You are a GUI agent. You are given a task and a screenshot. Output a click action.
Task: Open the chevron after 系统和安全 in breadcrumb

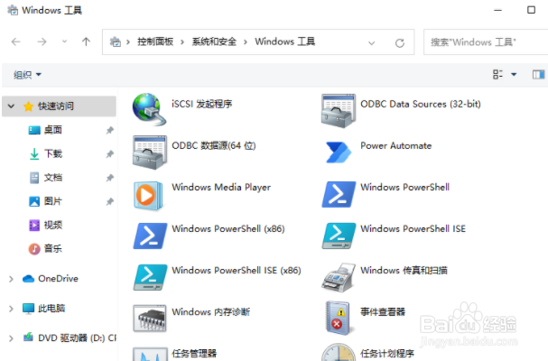click(x=246, y=42)
